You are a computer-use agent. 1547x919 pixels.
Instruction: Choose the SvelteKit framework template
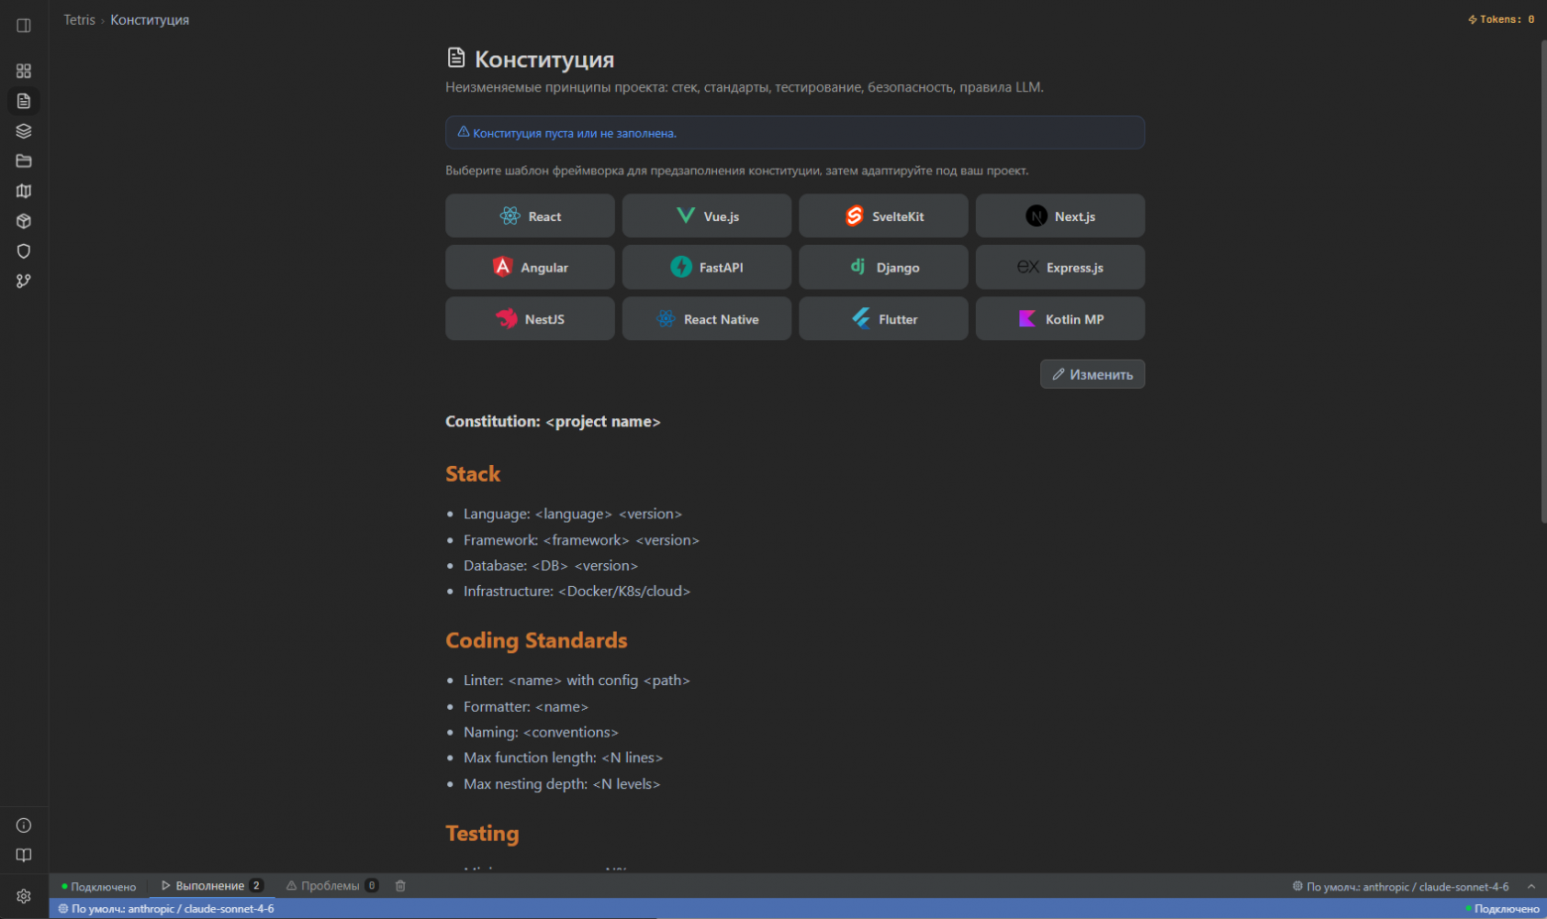[884, 216]
